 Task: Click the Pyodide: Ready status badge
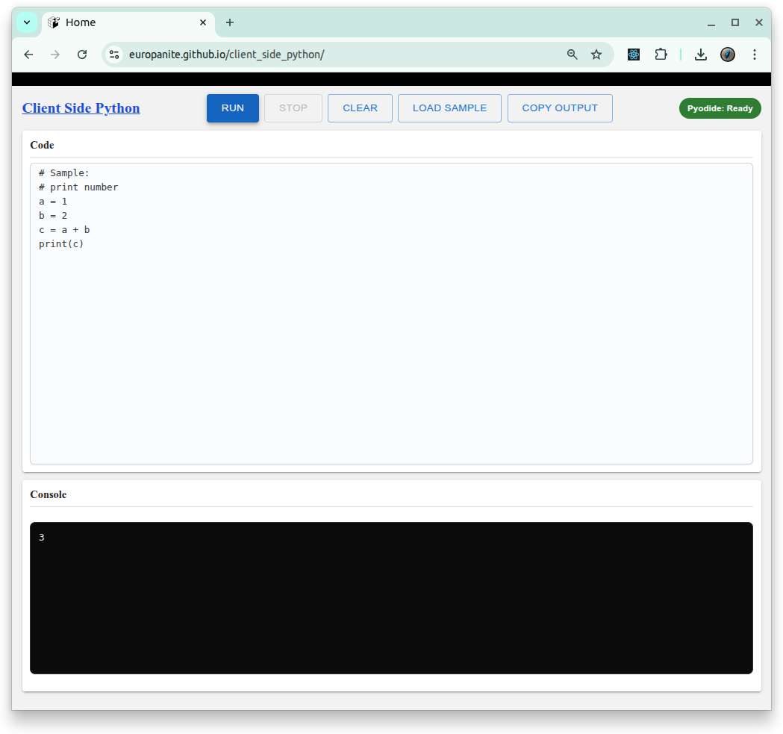[x=720, y=108]
